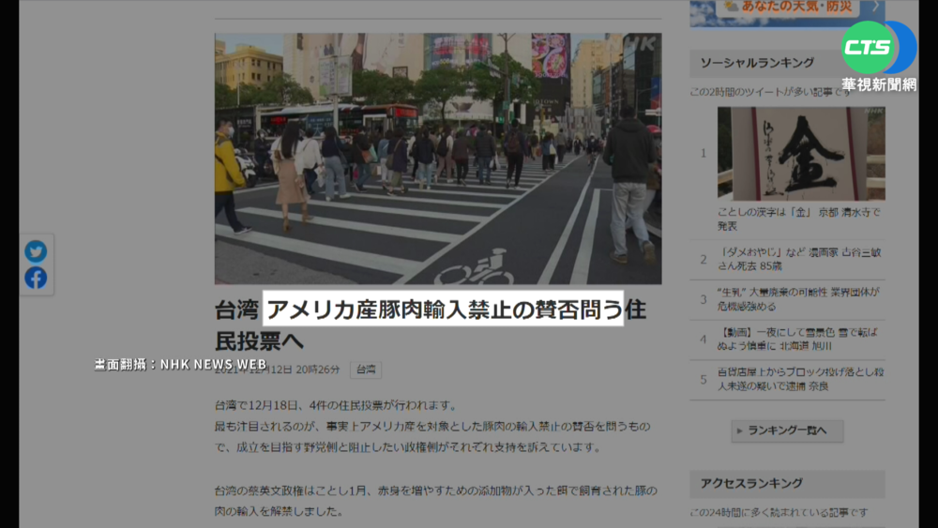The width and height of the screenshot is (938, 528).
Task: Open ranked video article 一夜にして雪景色
Action: [797, 339]
